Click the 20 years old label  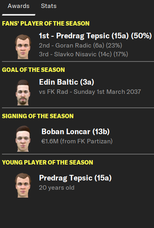pyautogui.click(x=57, y=188)
